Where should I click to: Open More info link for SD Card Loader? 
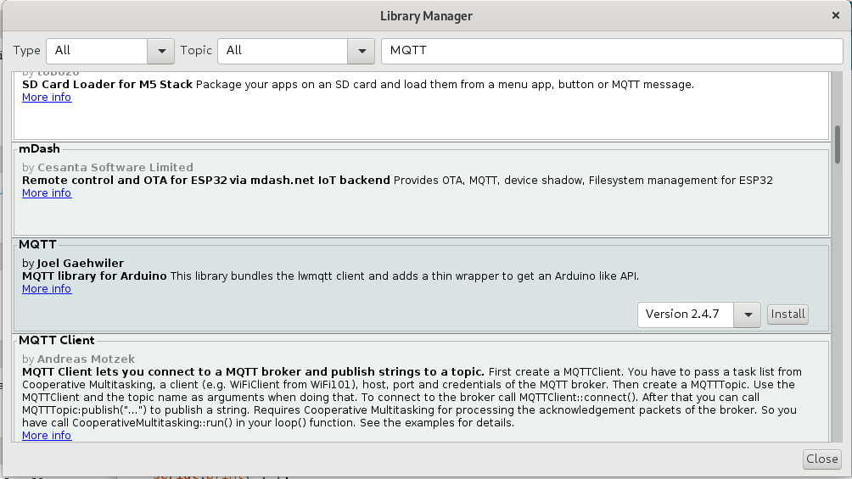click(x=47, y=97)
